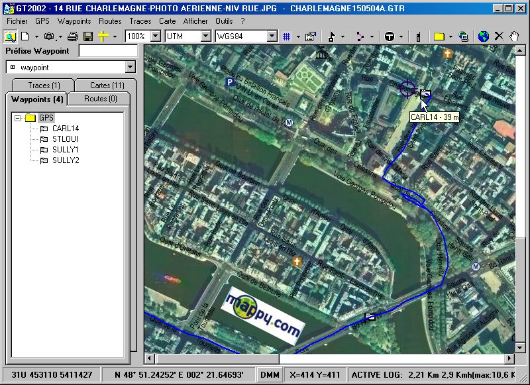This screenshot has width=530, height=385.
Task: Click the globe icon in toolbar
Action: [483, 36]
